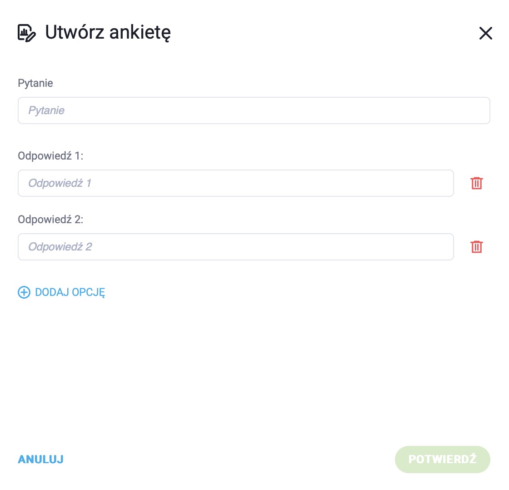Focus the Odpowiedź 2 input field
Viewport: 509px width, 490px height.
pyautogui.click(x=236, y=247)
